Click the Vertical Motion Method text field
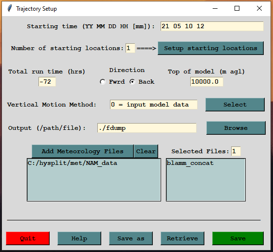The height and width of the screenshot is (252, 273). tap(154, 105)
